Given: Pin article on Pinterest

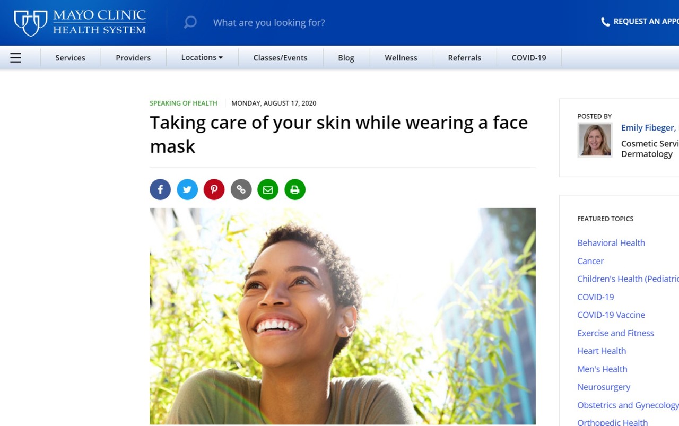Looking at the screenshot, I should point(214,189).
